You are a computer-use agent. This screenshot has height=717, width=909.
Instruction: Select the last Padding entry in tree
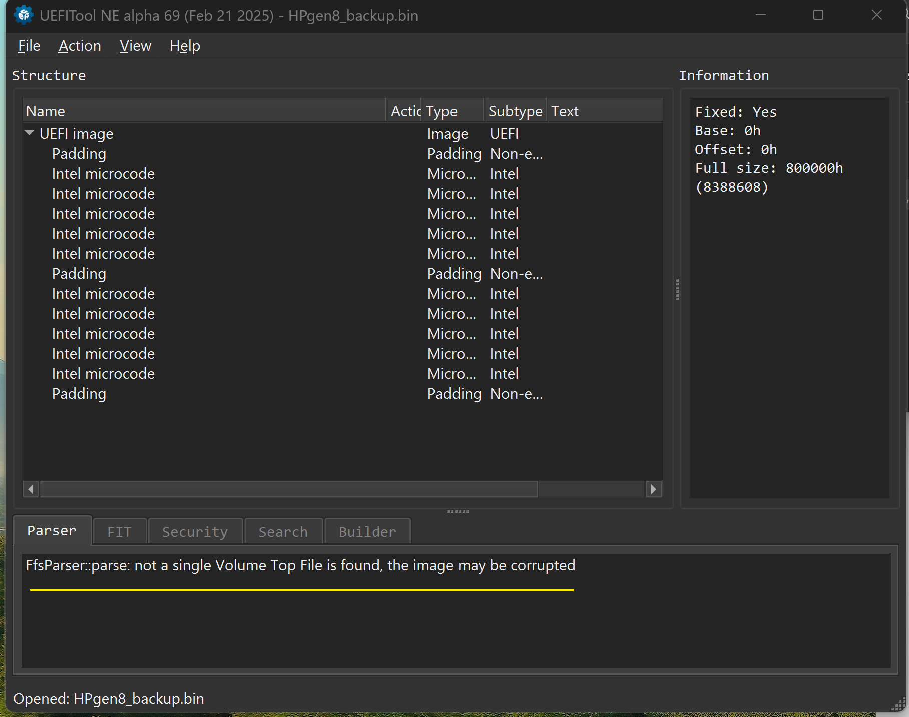79,394
